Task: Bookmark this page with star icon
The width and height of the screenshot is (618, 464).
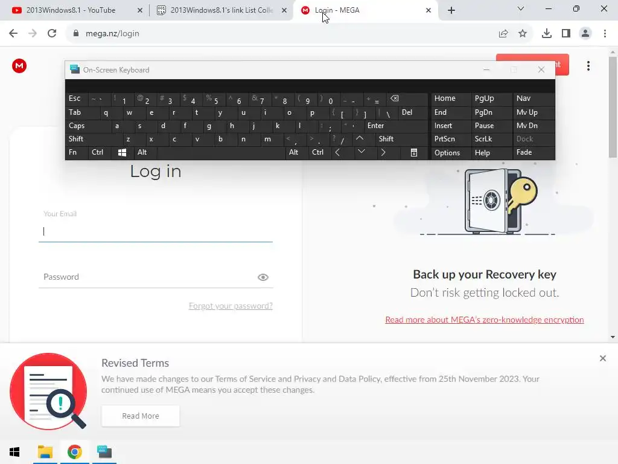Action: [x=523, y=34]
